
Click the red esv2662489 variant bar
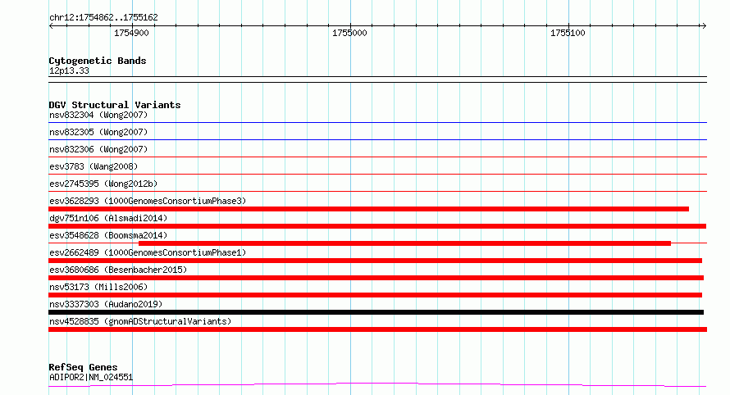pos(375,261)
